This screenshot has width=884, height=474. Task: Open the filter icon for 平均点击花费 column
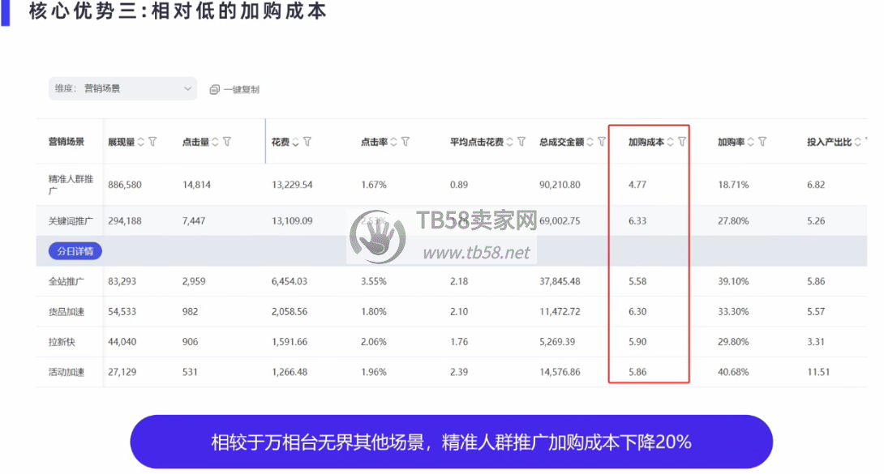[x=521, y=142]
